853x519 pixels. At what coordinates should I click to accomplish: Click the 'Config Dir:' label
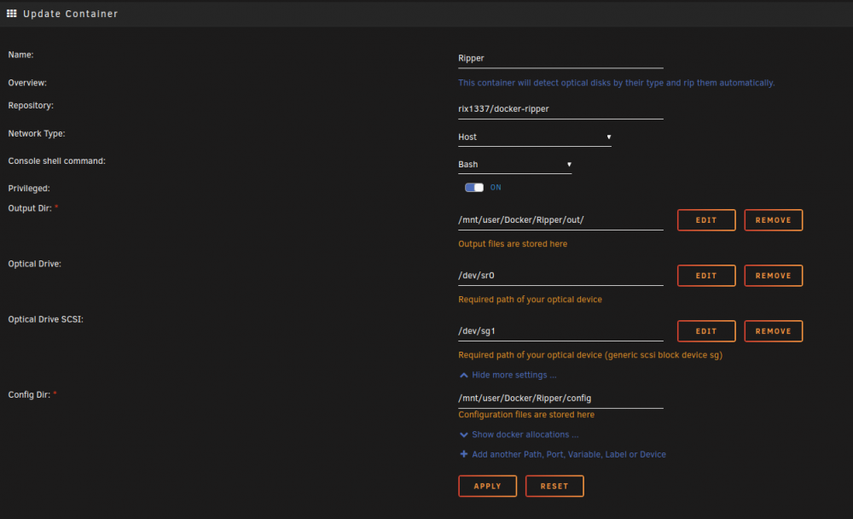(29, 395)
